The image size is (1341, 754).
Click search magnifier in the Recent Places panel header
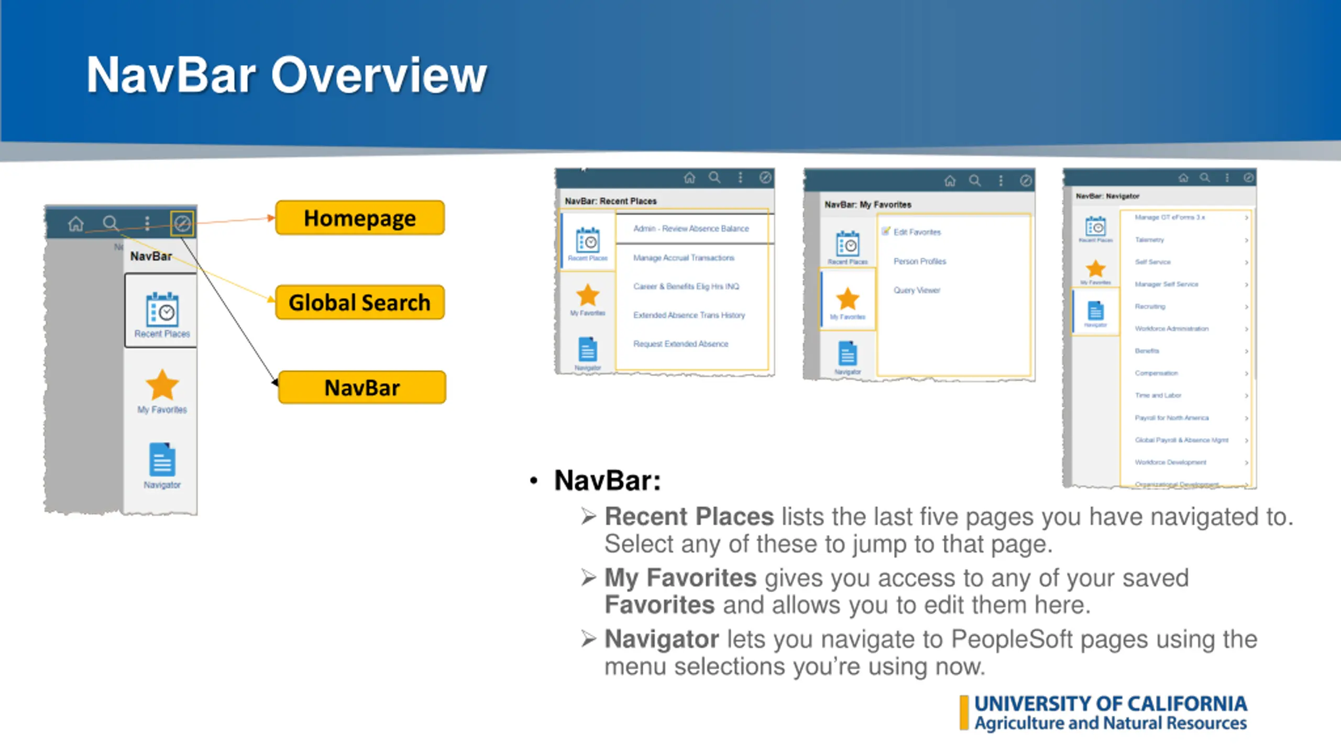click(715, 178)
